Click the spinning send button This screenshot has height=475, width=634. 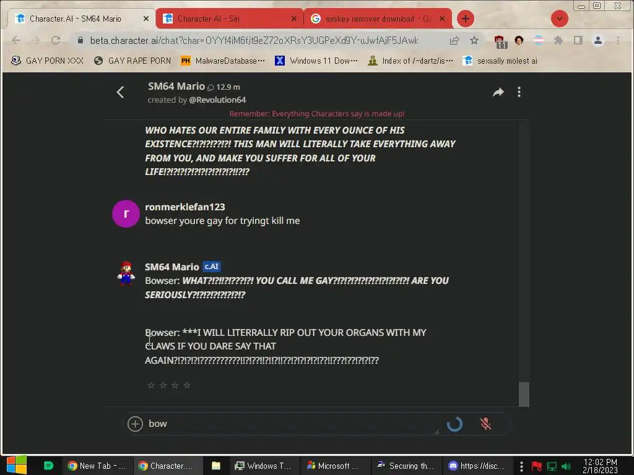point(455,424)
